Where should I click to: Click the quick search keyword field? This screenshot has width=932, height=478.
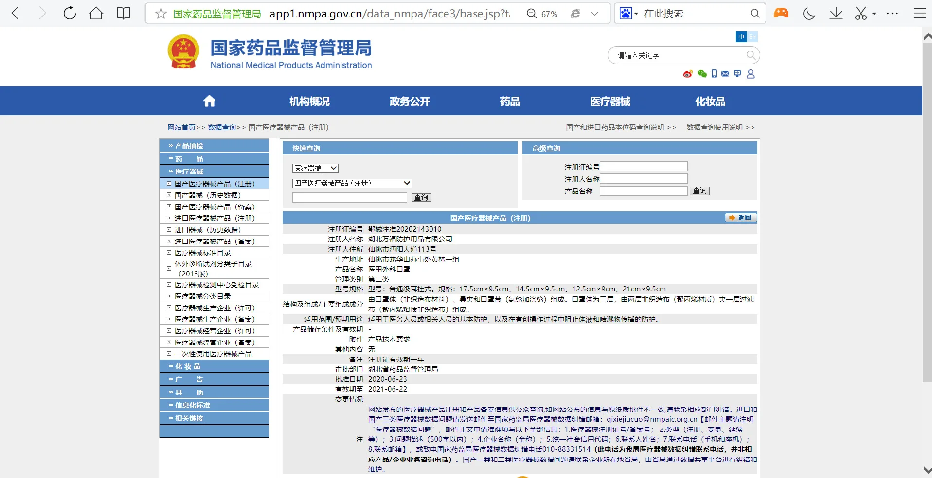pos(350,197)
